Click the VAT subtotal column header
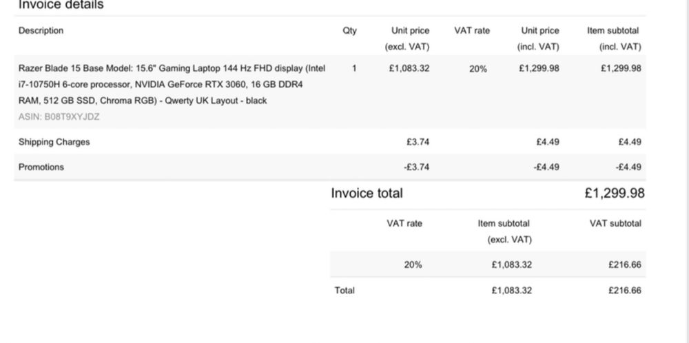This screenshot has width=689, height=343. [x=615, y=223]
